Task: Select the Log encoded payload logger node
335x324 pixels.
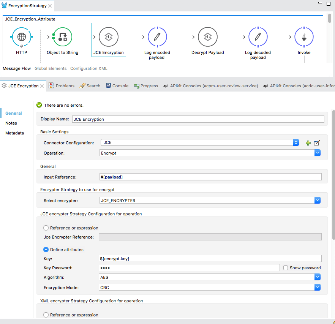Action: 157,37
